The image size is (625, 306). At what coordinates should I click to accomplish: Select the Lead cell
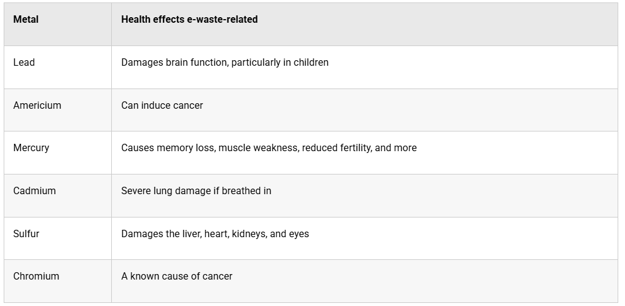58,68
